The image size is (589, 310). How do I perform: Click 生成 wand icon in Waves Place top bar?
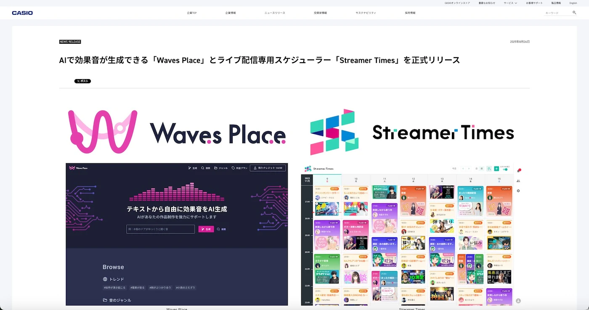point(190,168)
